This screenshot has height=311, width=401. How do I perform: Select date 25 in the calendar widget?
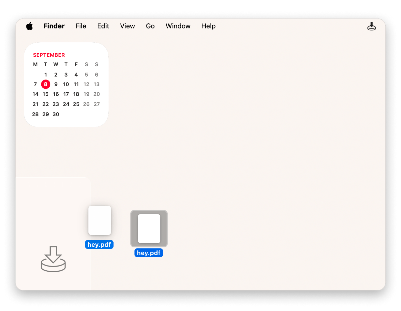click(76, 104)
